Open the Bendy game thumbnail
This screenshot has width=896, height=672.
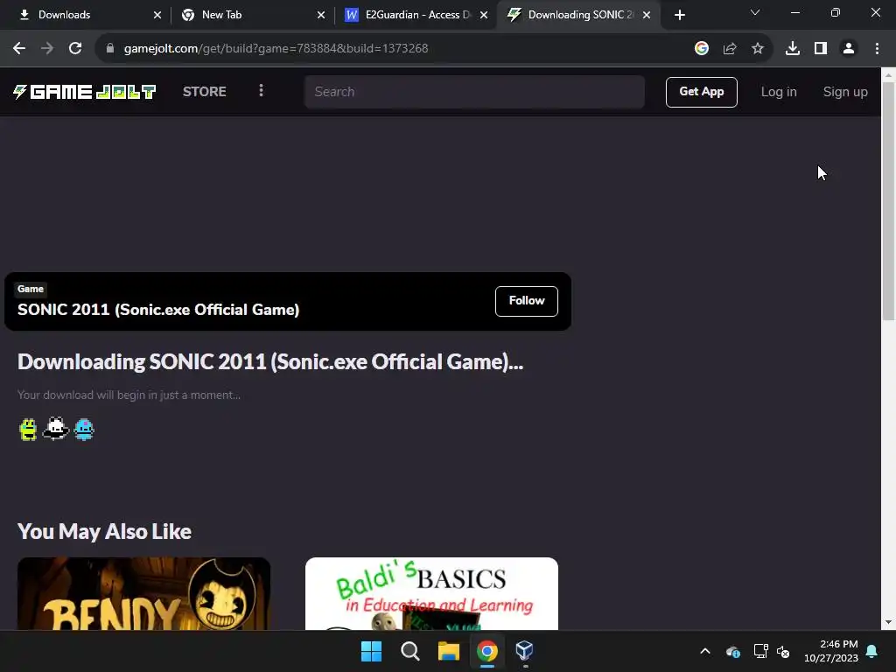144,594
